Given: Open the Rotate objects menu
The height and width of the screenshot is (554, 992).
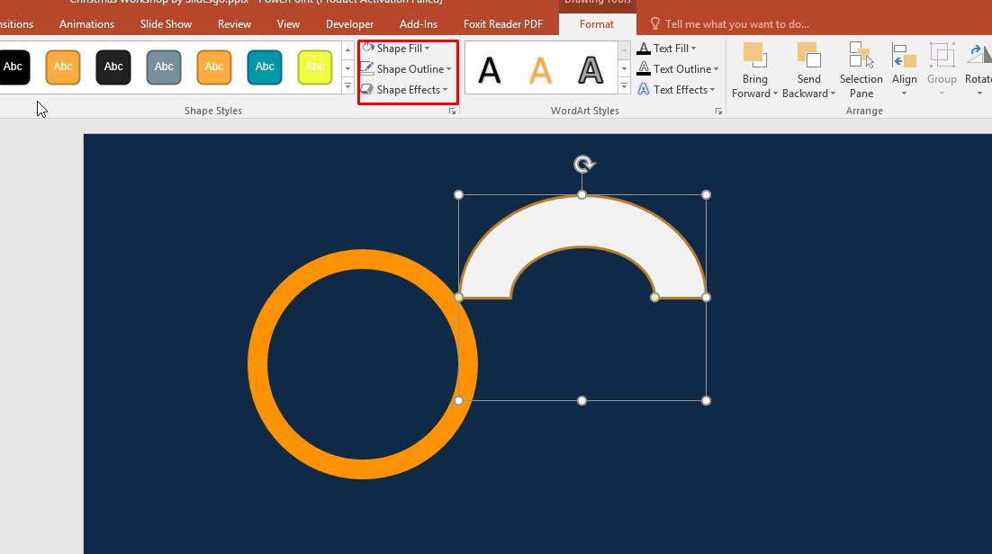Looking at the screenshot, I should [x=978, y=70].
